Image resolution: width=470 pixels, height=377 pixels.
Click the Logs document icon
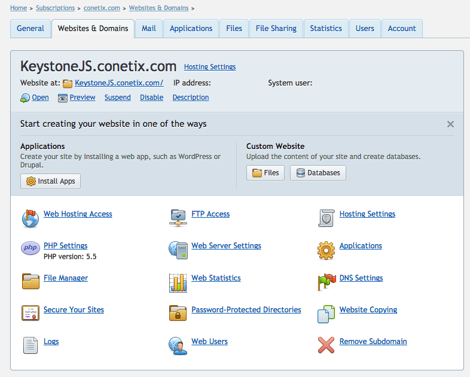30,345
